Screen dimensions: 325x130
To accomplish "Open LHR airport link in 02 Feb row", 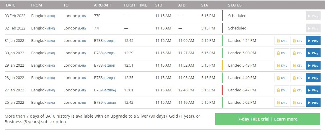I will (82, 28).
